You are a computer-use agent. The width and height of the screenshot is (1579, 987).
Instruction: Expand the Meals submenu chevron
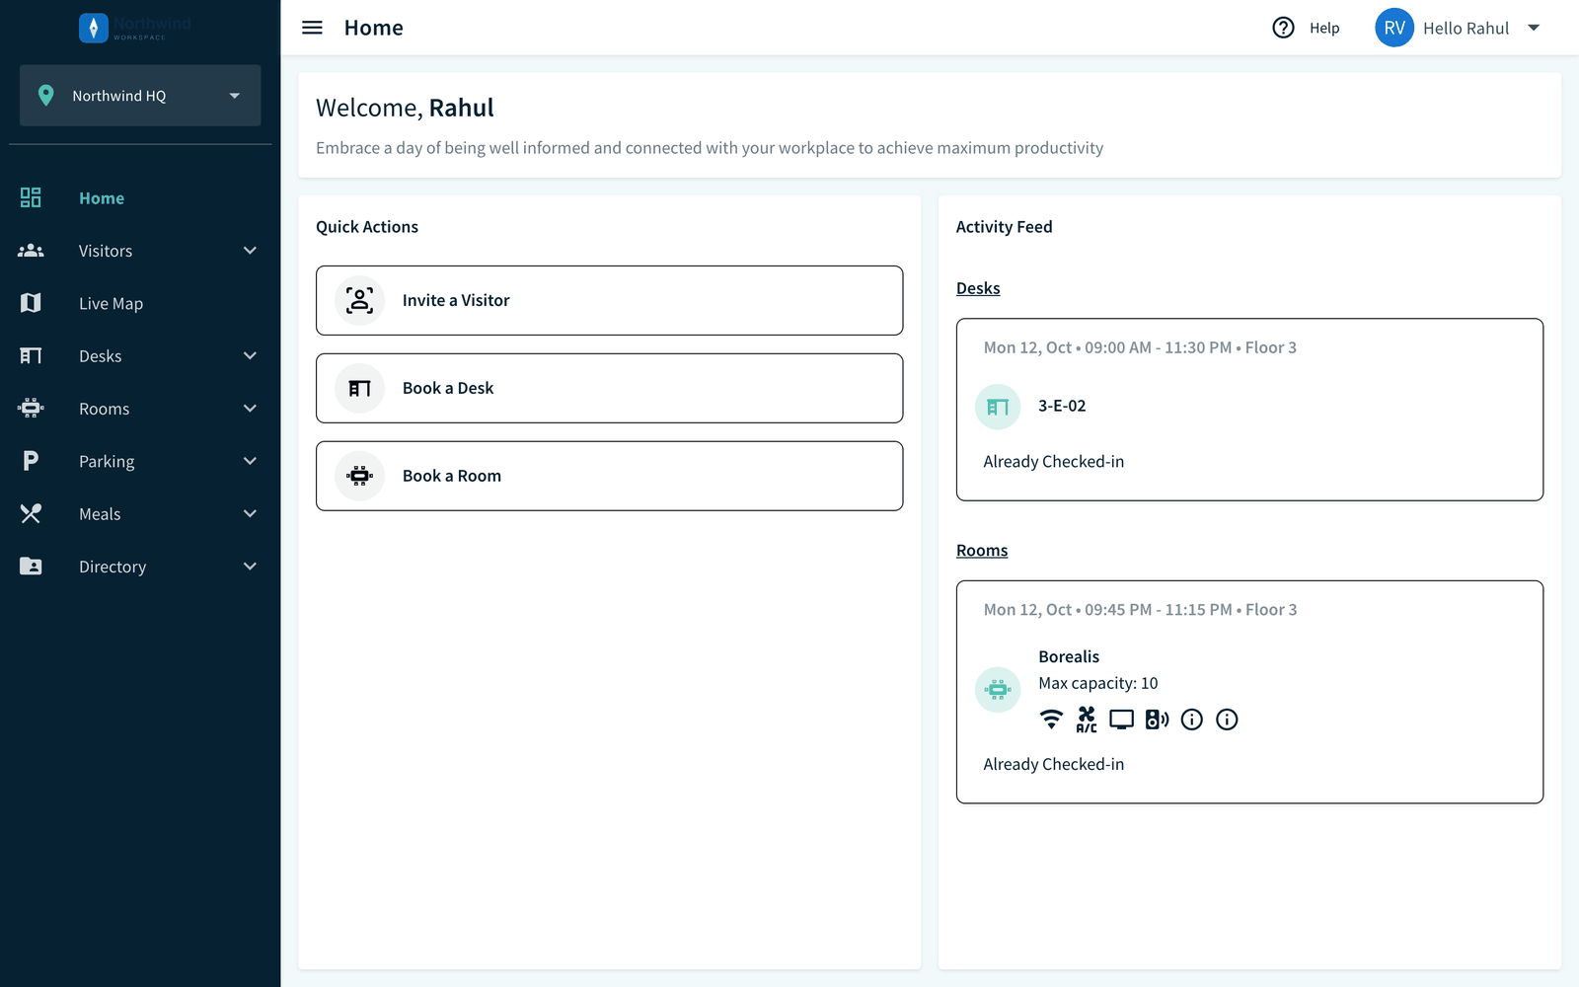(x=250, y=513)
